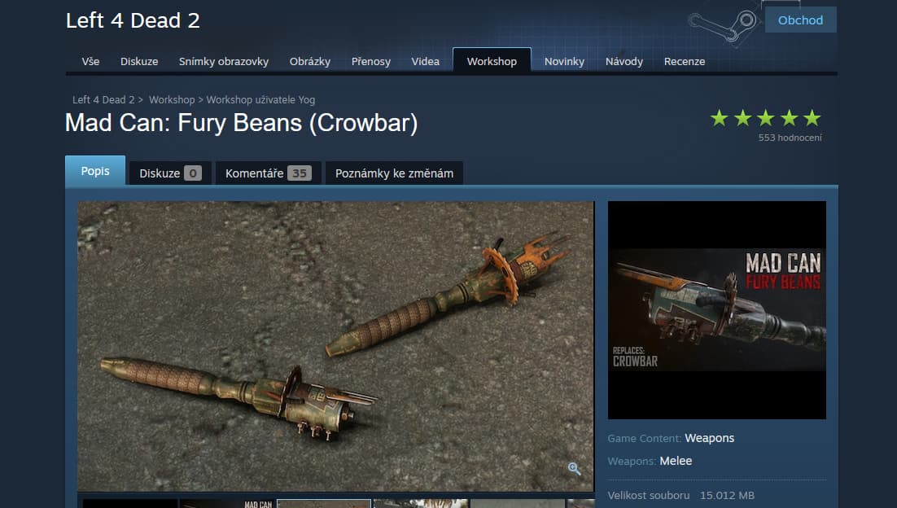Click the Mad Can: Fury Beans (Crowbar) title
The width and height of the screenshot is (897, 508).
242,123
